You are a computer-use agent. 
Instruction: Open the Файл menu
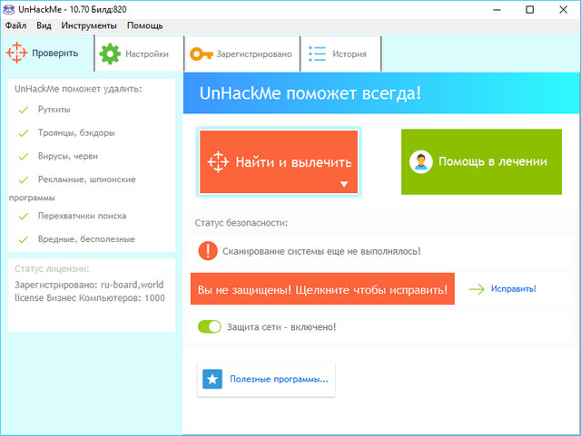tap(15, 25)
